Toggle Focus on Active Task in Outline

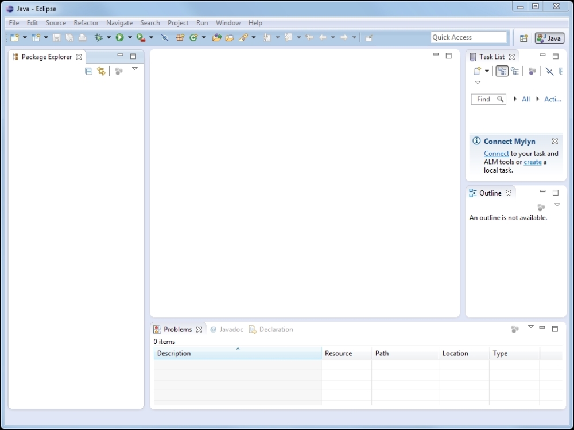(541, 208)
